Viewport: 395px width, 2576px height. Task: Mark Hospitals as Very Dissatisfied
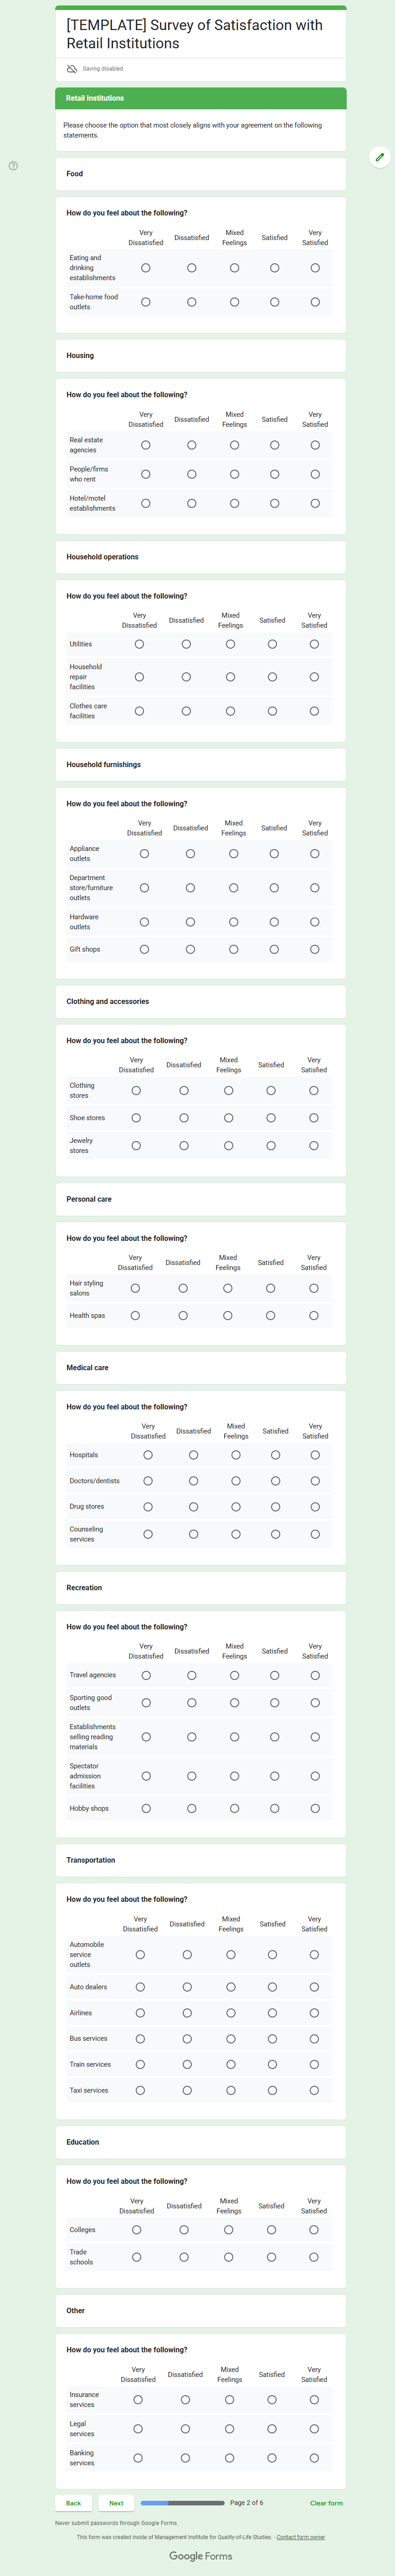coord(148,1455)
